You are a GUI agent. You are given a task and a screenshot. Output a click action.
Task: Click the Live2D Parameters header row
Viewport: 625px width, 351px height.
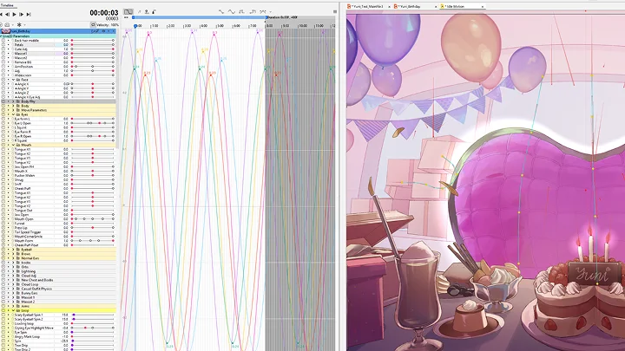(x=35, y=36)
